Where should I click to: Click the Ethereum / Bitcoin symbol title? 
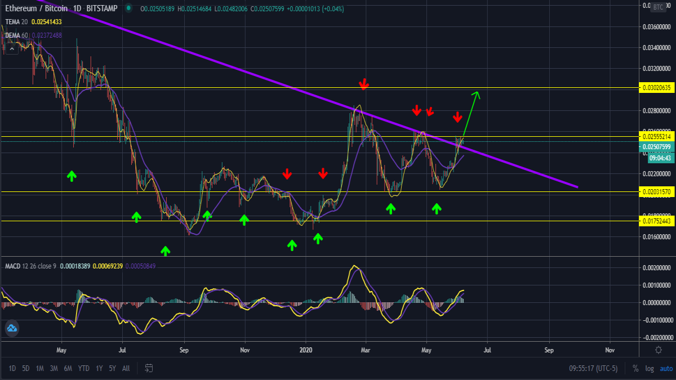[x=37, y=8]
